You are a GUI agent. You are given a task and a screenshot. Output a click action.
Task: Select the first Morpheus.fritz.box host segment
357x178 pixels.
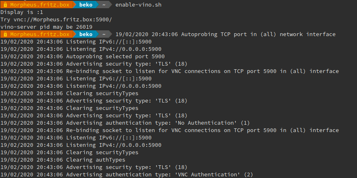click(x=39, y=5)
